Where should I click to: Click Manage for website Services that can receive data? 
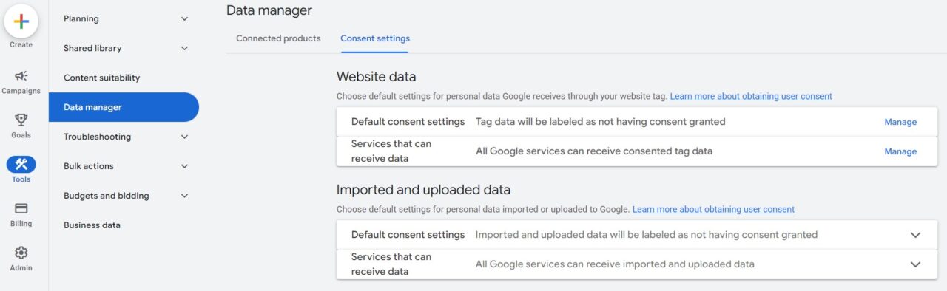click(x=900, y=151)
